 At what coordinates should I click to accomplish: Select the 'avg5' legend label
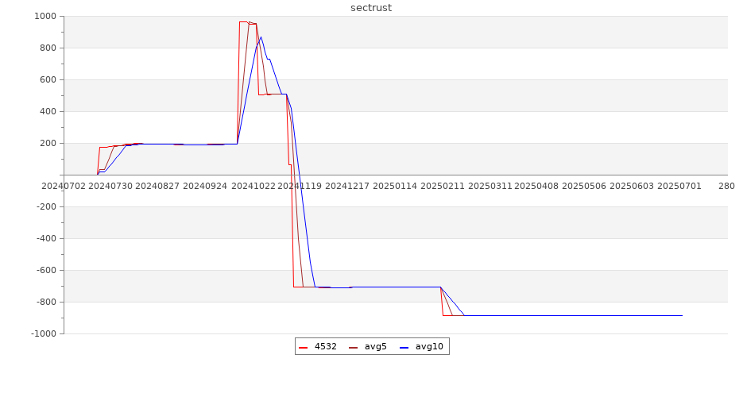[376, 346]
